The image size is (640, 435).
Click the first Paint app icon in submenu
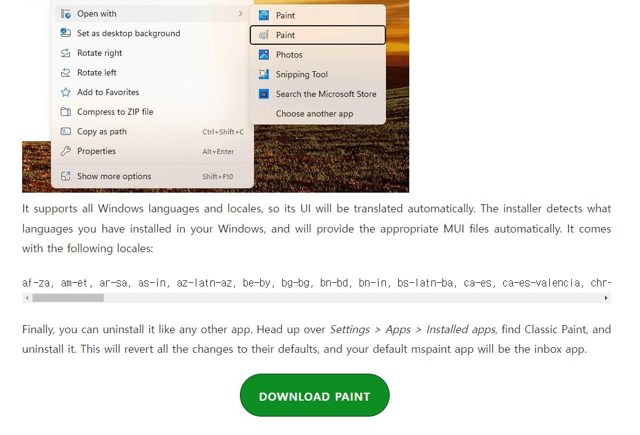point(264,15)
